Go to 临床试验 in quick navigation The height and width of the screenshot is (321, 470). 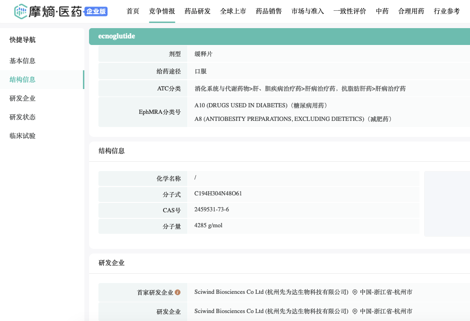tap(22, 136)
